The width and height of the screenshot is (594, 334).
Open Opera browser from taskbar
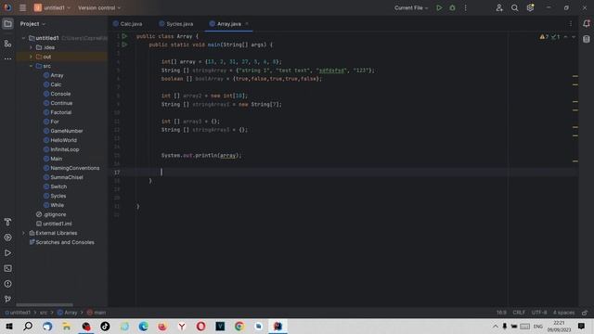click(x=200, y=327)
